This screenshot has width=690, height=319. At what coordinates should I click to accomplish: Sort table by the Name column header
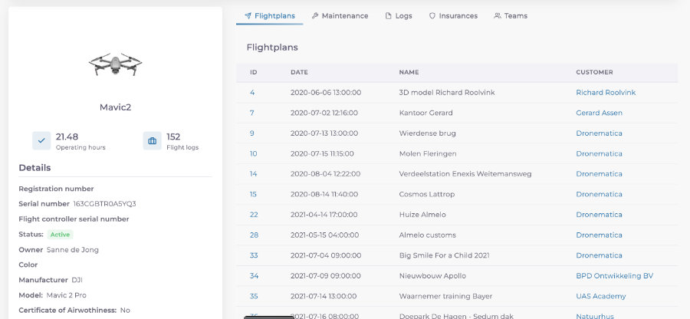pyautogui.click(x=409, y=73)
